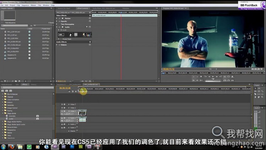
Task: Select MVI_2187.MOV in project list
Action: [13, 38]
